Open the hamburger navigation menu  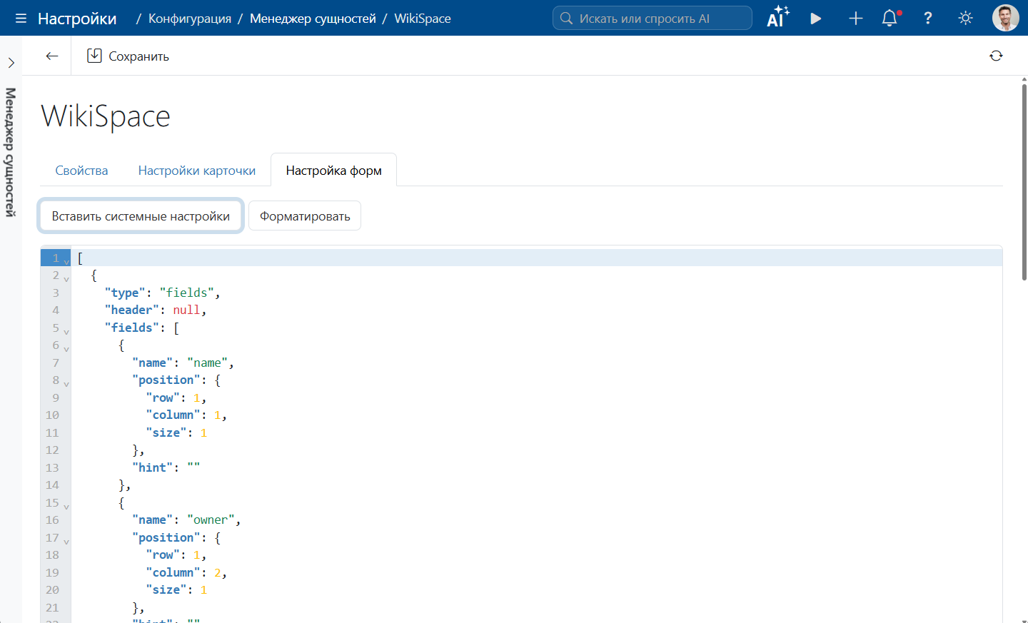(x=21, y=19)
